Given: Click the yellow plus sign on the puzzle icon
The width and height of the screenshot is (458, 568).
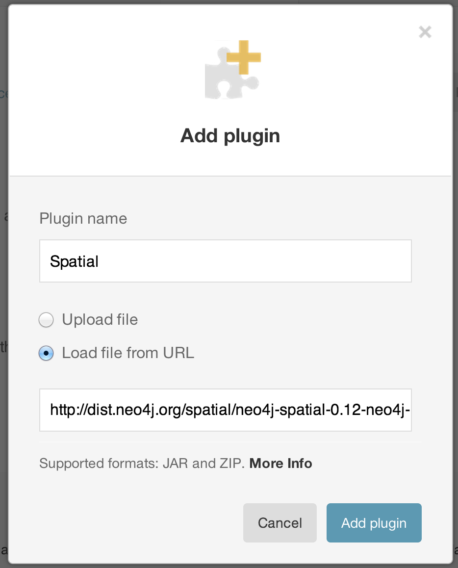Looking at the screenshot, I should 244,57.
